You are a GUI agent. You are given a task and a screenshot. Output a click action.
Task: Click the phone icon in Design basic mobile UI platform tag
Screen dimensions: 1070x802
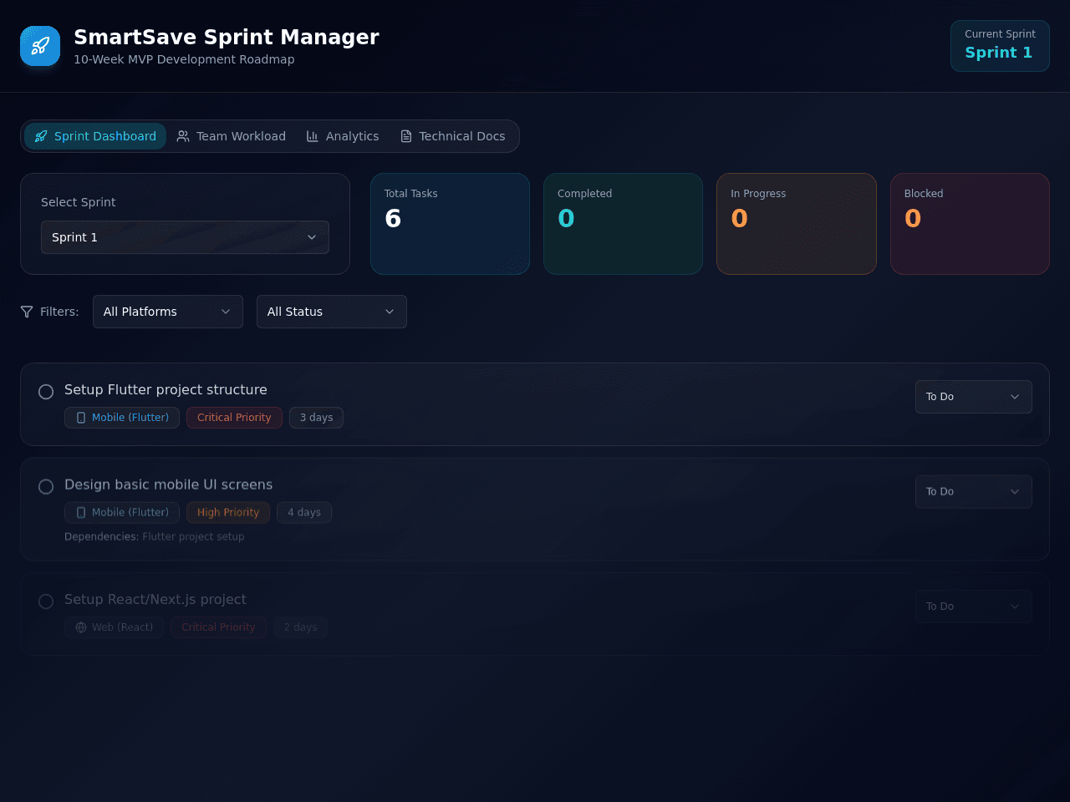tap(81, 513)
